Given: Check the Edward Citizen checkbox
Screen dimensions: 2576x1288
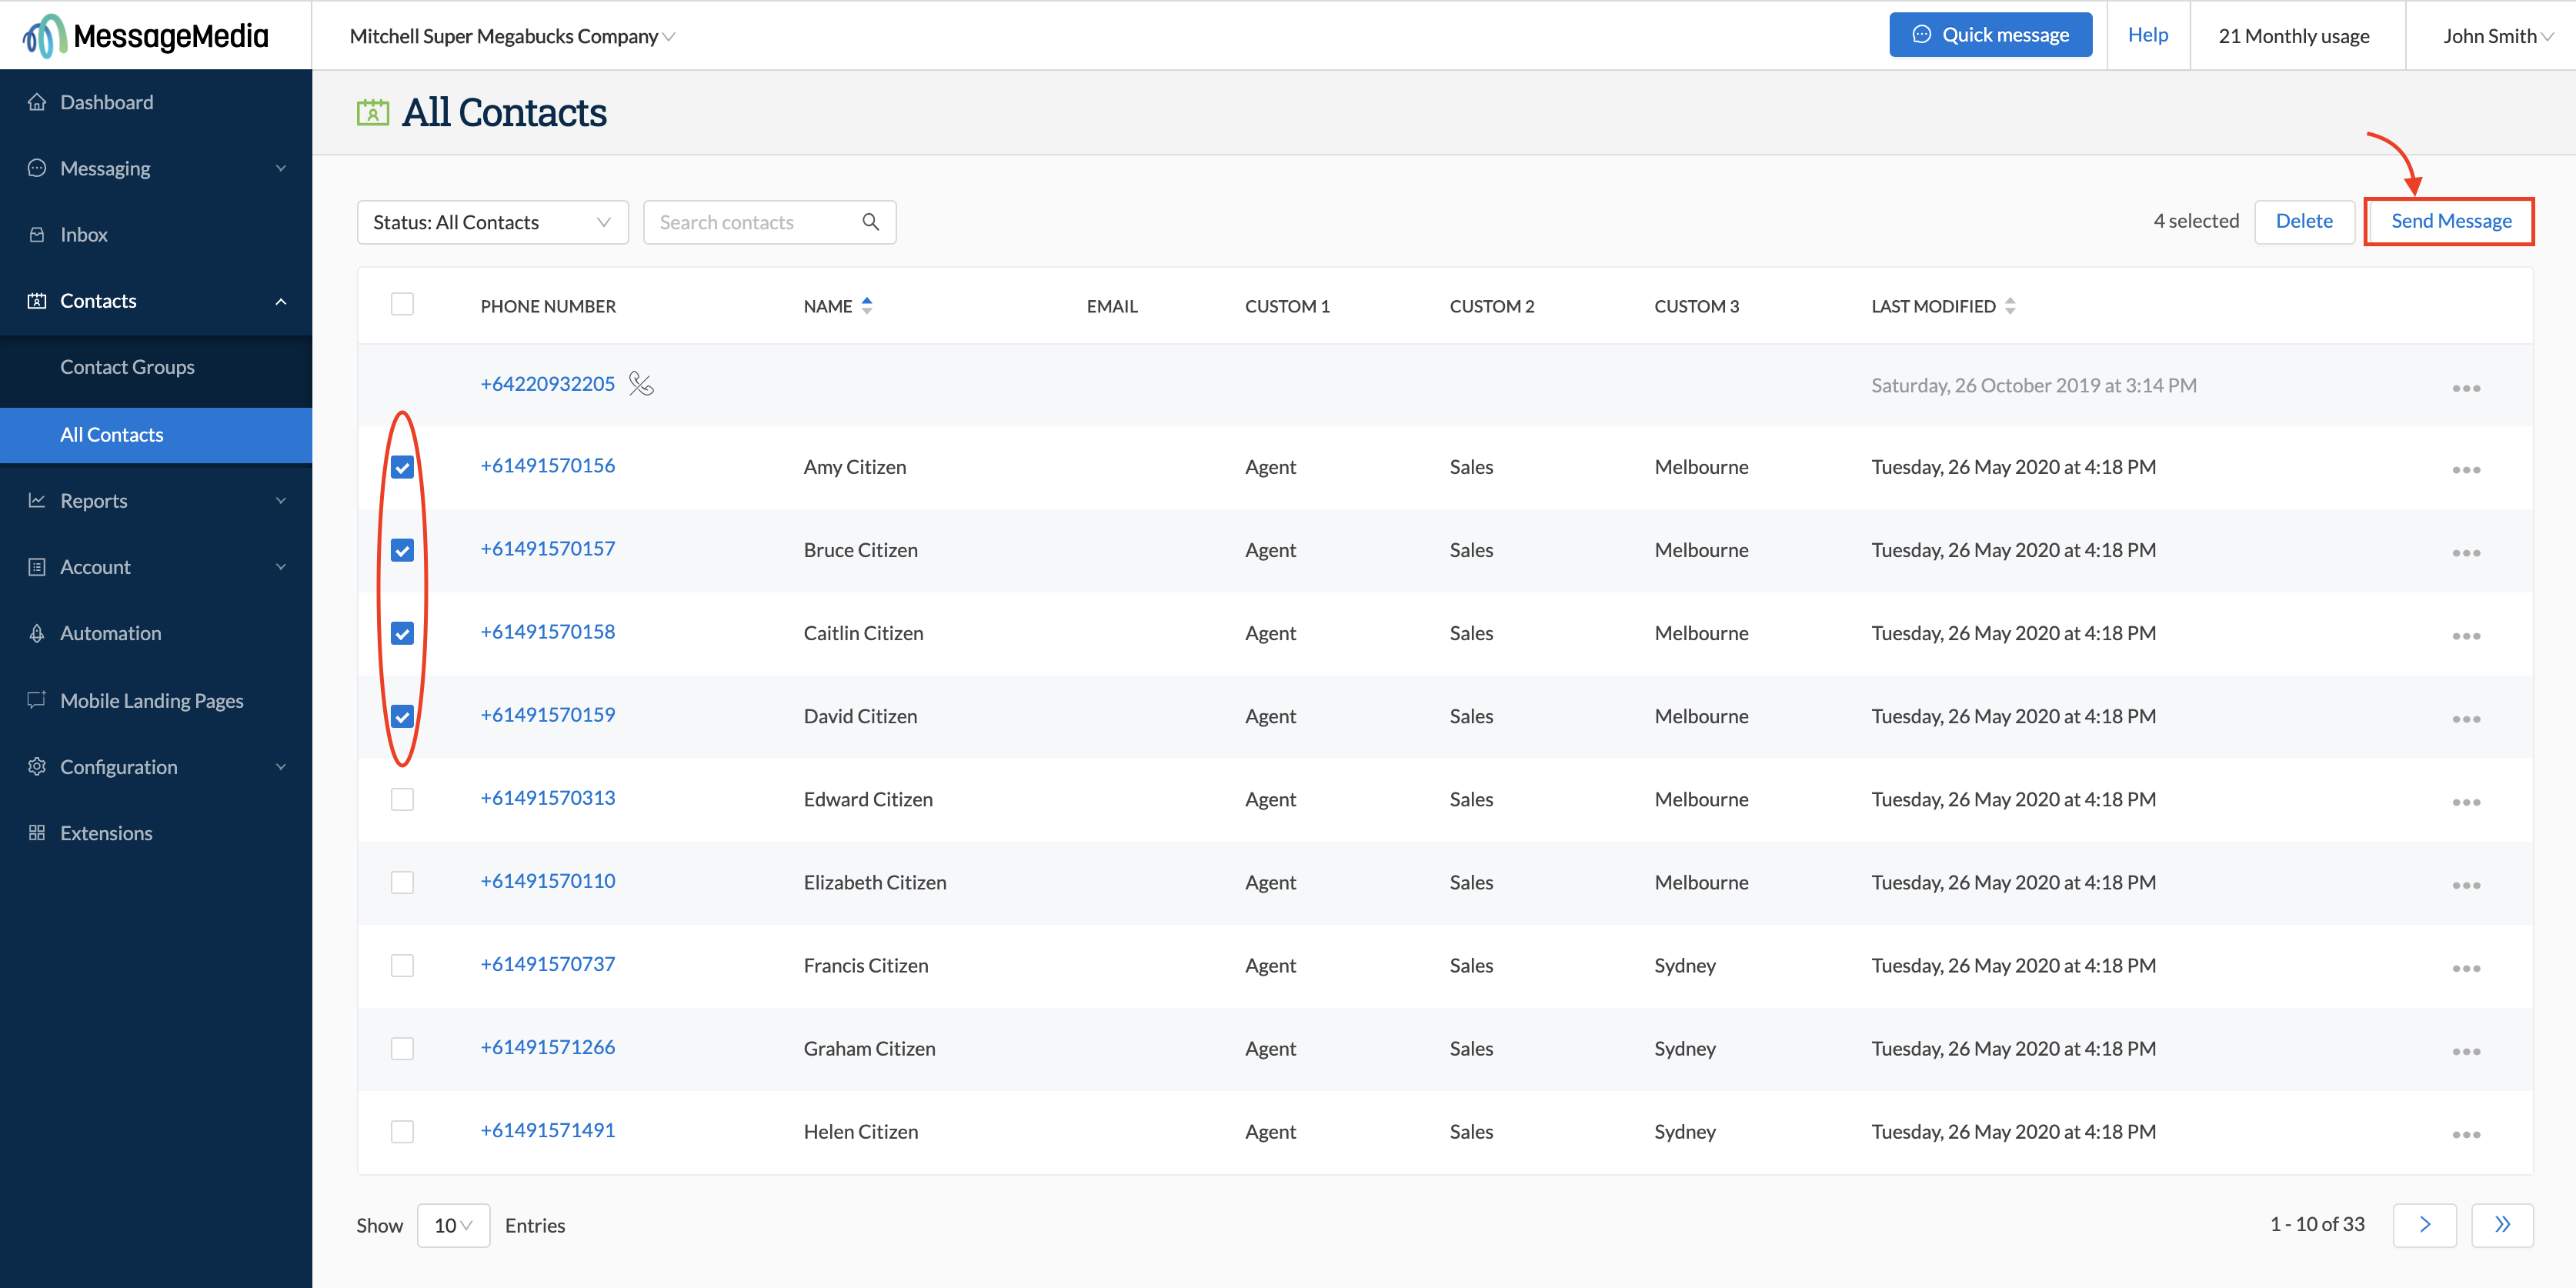Looking at the screenshot, I should pos(402,799).
